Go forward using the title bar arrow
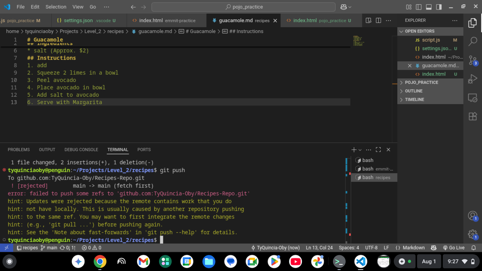482x271 pixels. [143, 7]
